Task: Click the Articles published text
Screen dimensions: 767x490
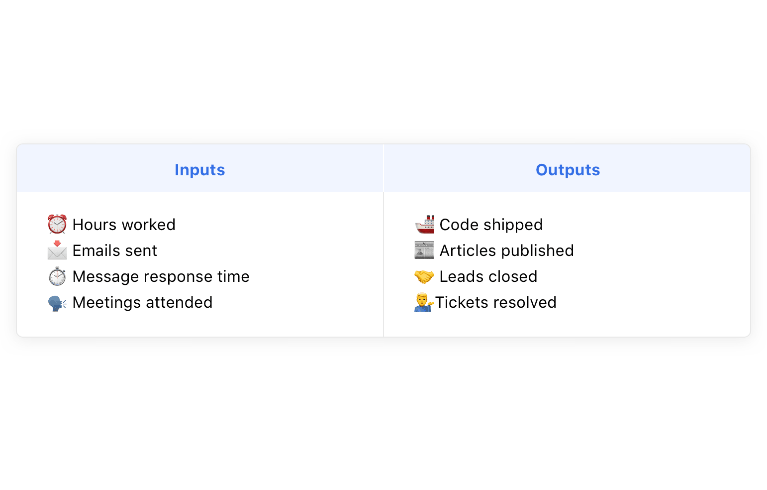Action: pos(506,250)
